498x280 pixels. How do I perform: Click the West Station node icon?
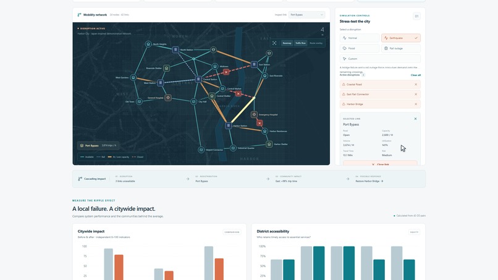pos(161,83)
